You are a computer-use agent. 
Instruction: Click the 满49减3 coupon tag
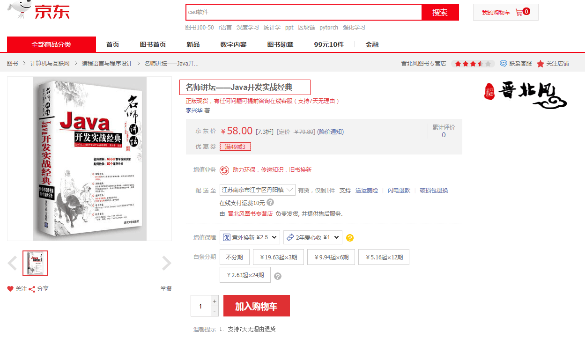tap(235, 147)
